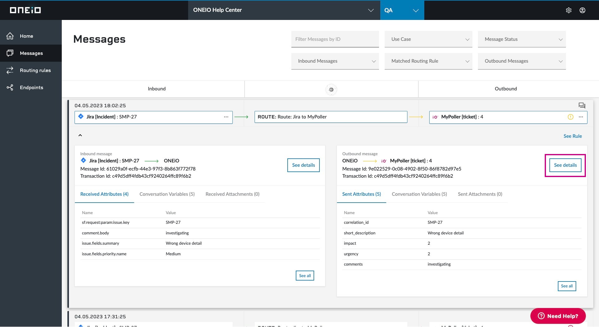
Task: Open the QA environment dropdown
Action: tap(402, 10)
